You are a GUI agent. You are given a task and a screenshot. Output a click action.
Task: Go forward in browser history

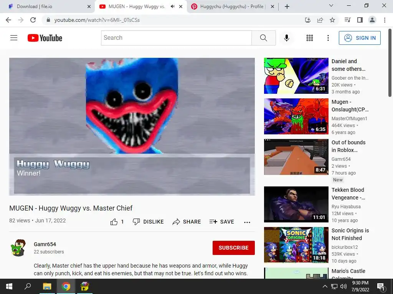tap(21, 20)
